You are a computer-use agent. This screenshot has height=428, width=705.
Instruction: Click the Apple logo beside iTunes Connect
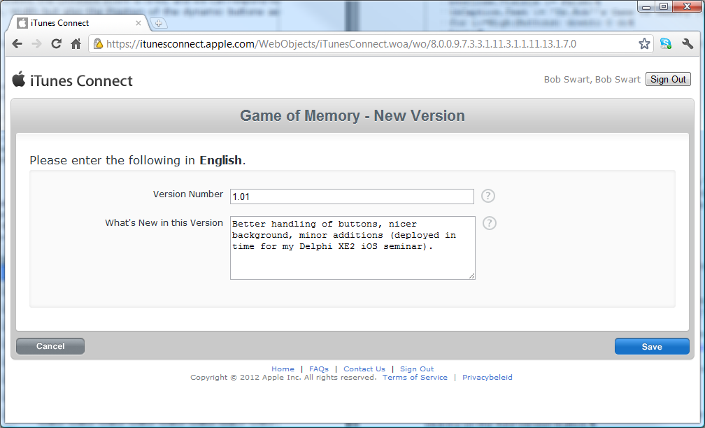tap(18, 78)
